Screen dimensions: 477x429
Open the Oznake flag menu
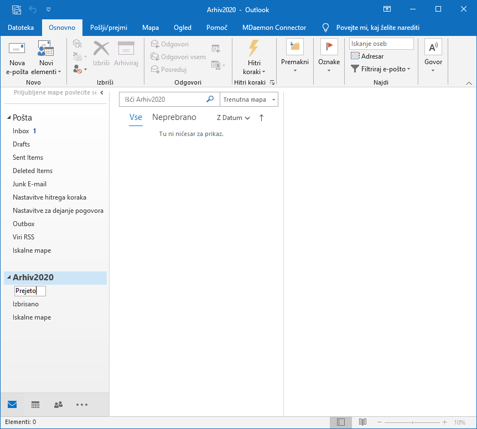point(329,56)
